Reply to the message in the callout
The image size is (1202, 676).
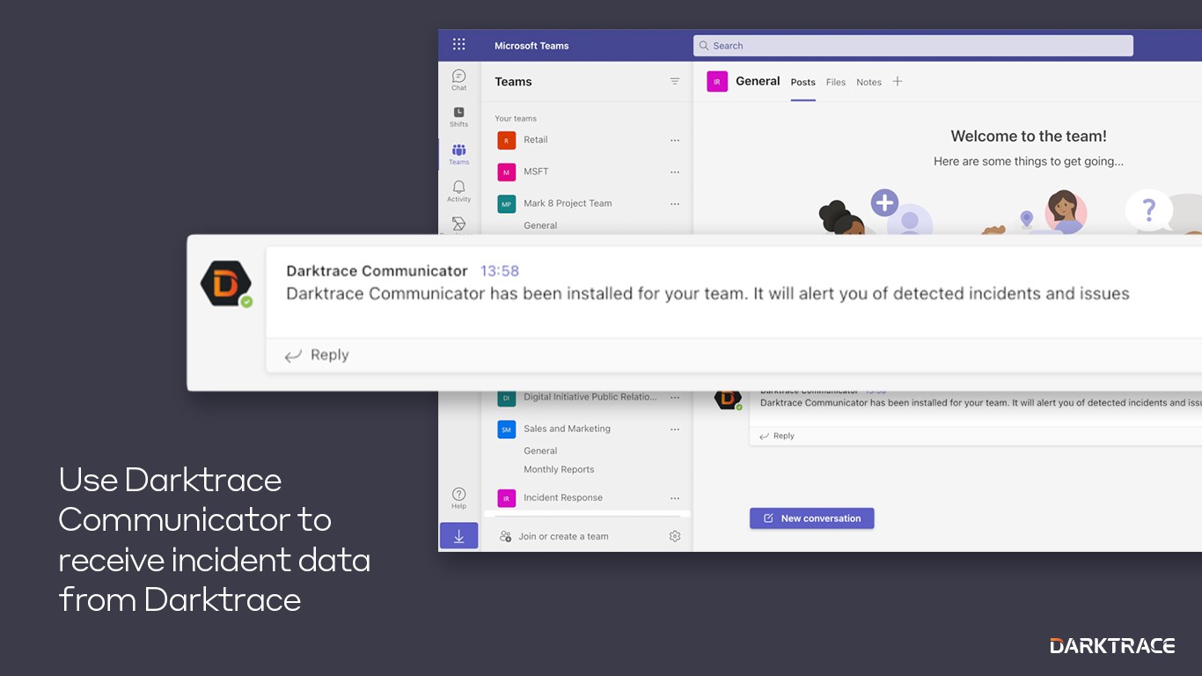point(317,355)
